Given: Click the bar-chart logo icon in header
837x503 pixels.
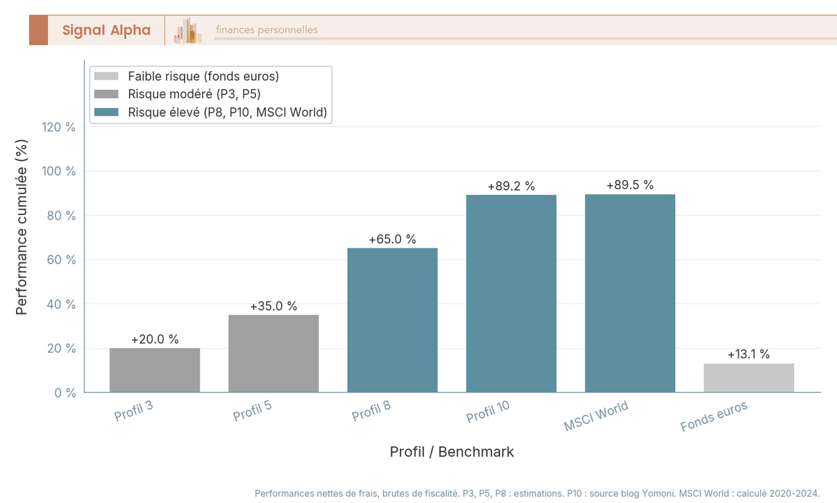Looking at the screenshot, I should [x=188, y=31].
